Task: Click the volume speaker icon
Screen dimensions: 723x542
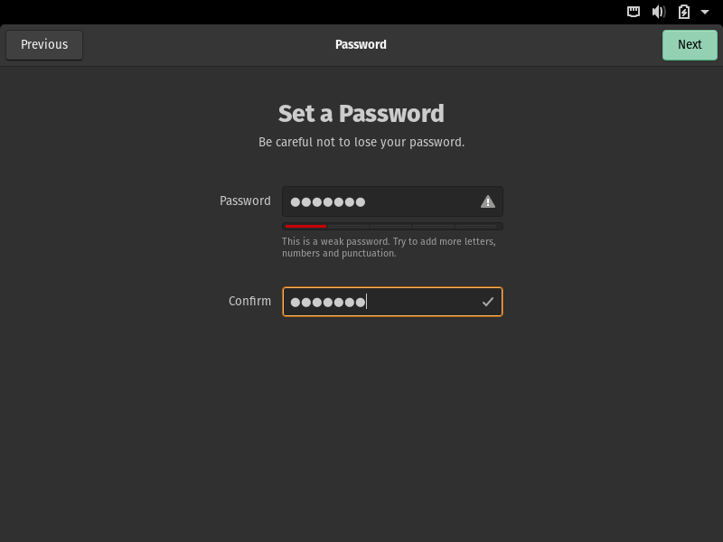Action: pyautogui.click(x=659, y=12)
